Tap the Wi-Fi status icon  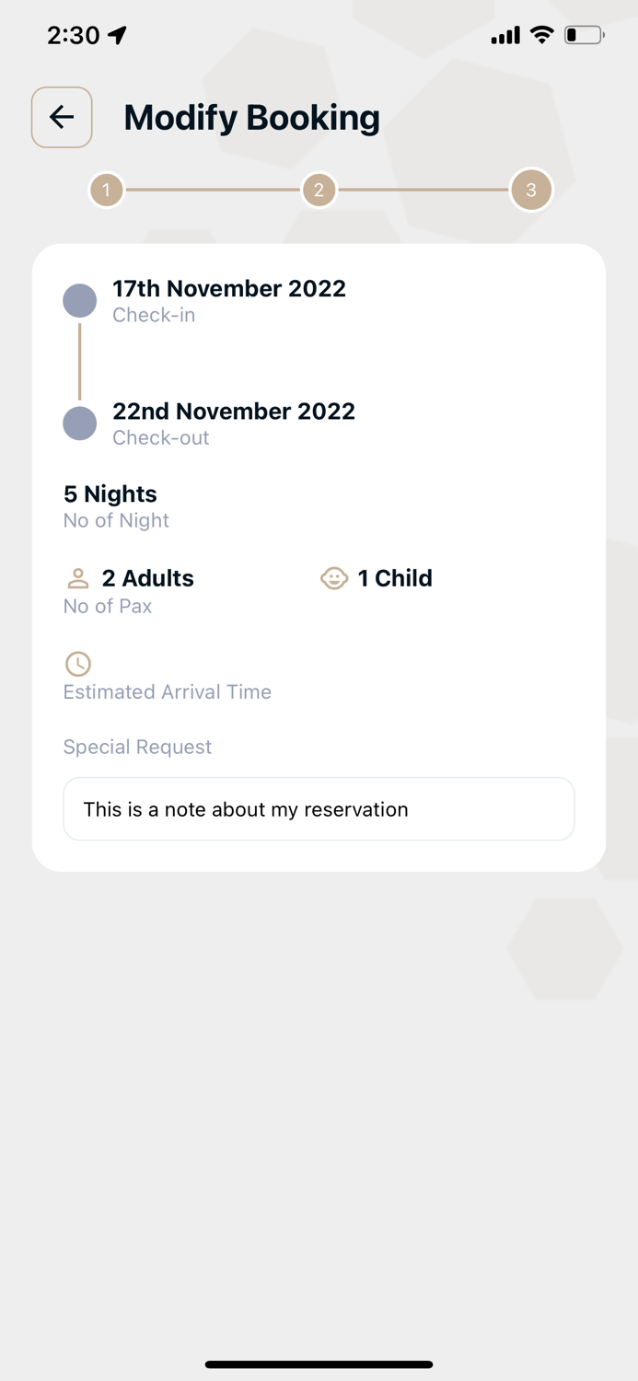click(x=542, y=35)
